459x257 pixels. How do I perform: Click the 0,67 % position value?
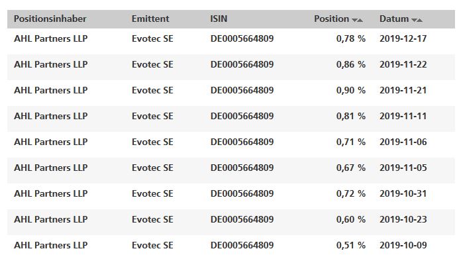pyautogui.click(x=350, y=168)
